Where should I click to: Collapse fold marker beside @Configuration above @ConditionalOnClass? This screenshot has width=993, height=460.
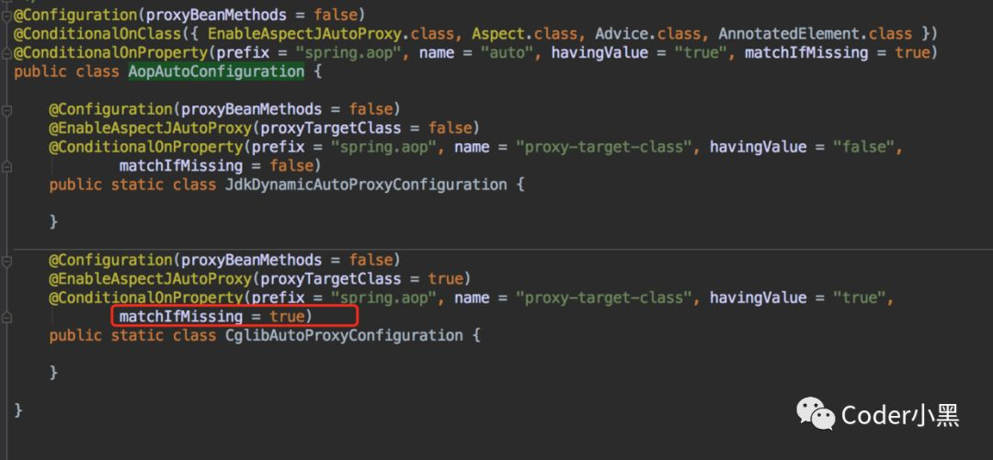point(6,16)
